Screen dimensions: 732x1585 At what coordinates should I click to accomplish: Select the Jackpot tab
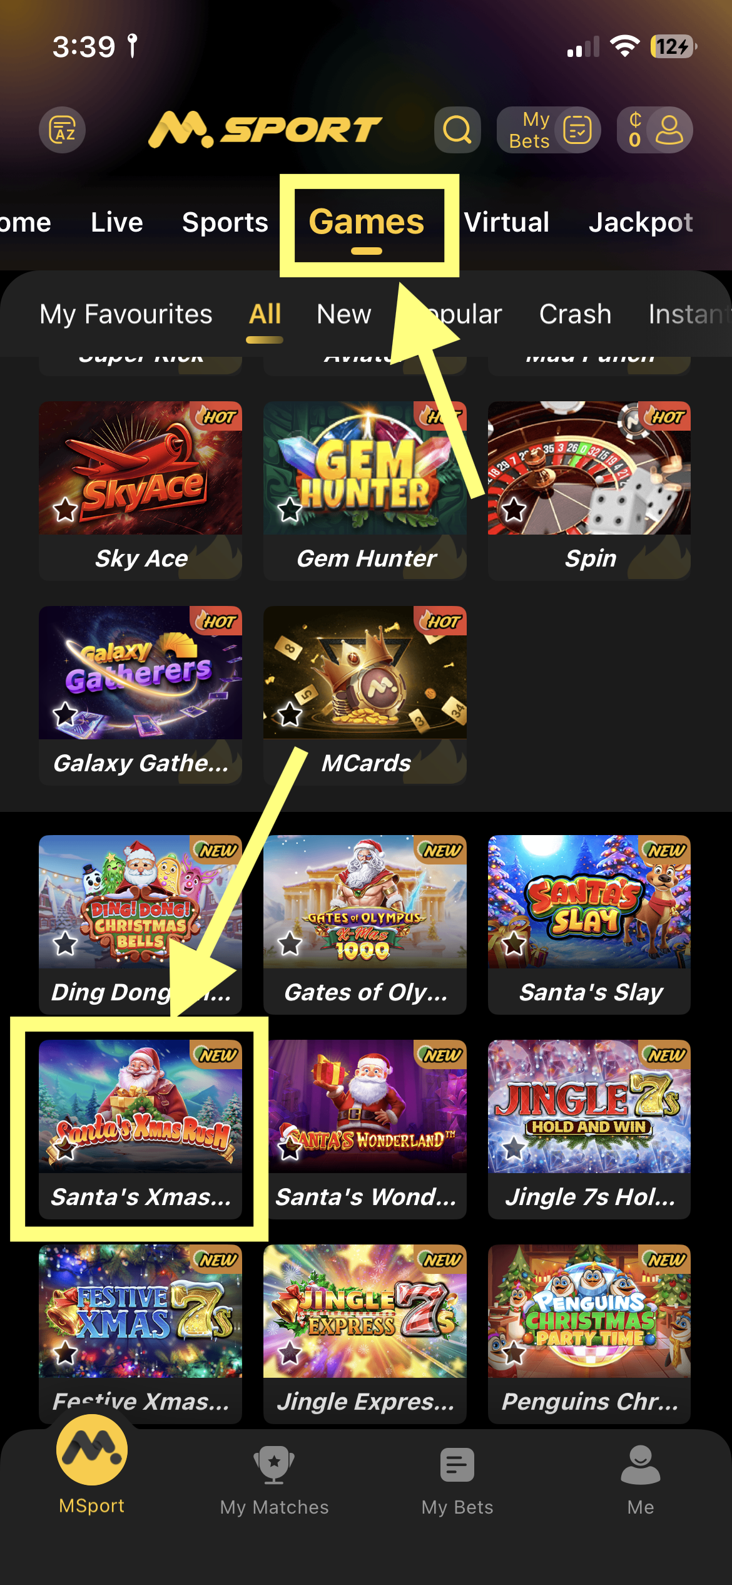point(641,222)
